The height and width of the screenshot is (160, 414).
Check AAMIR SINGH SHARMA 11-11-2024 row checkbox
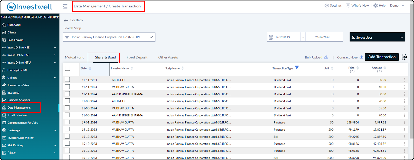tap(67, 94)
